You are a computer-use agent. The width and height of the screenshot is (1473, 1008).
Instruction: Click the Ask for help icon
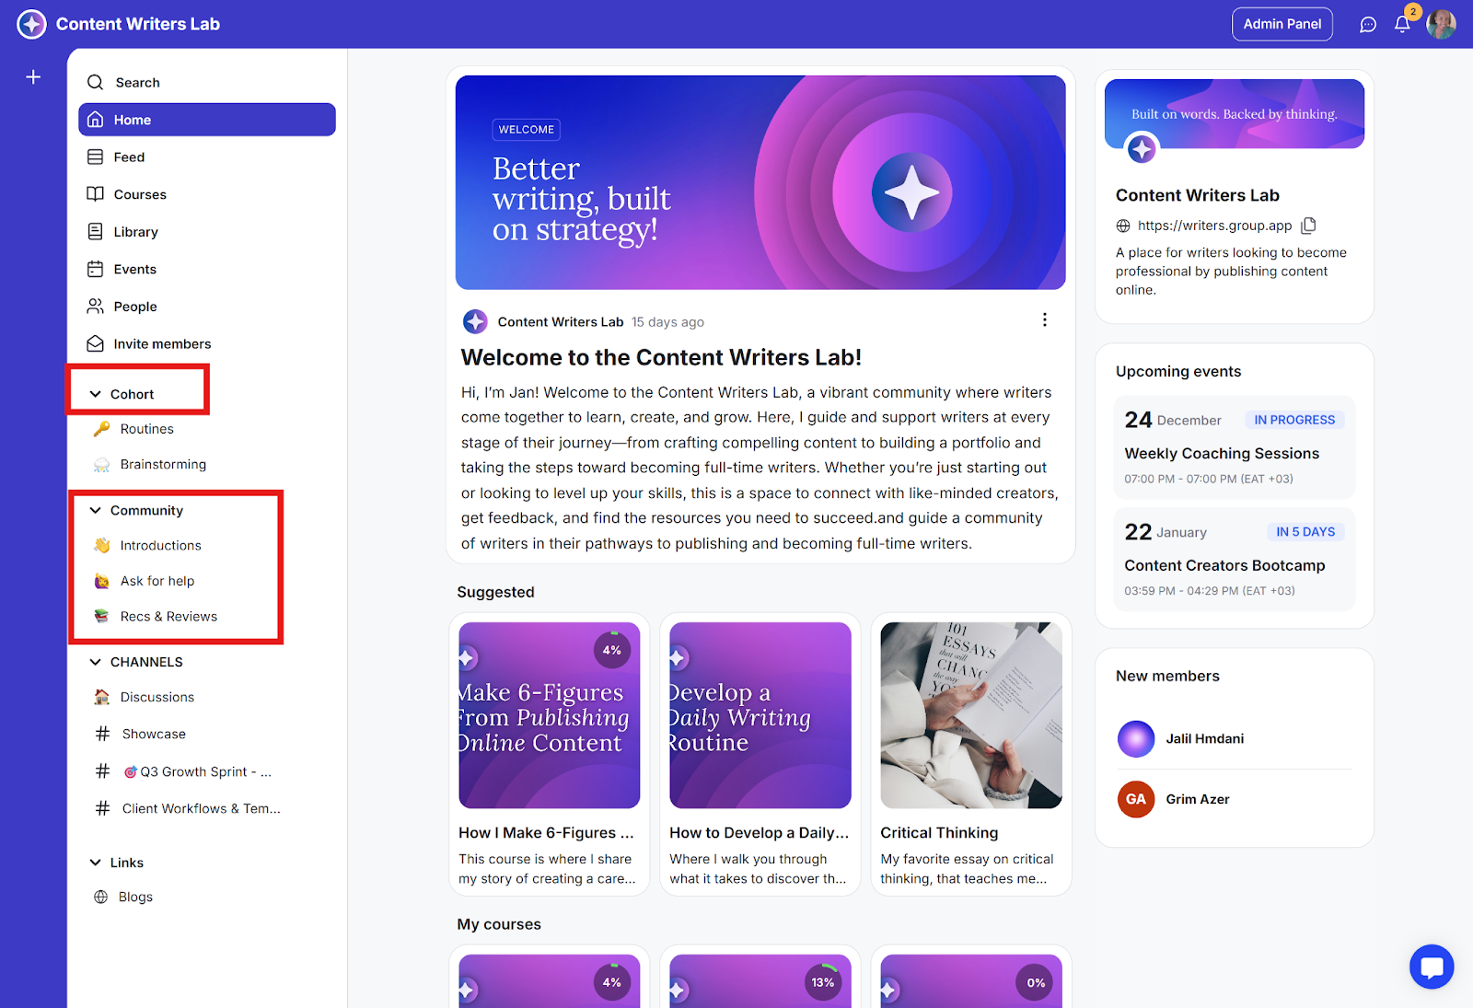pos(102,582)
